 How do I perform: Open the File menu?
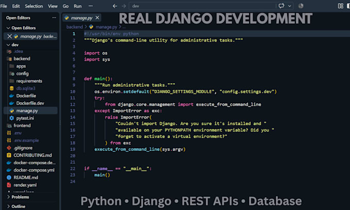point(4,6)
